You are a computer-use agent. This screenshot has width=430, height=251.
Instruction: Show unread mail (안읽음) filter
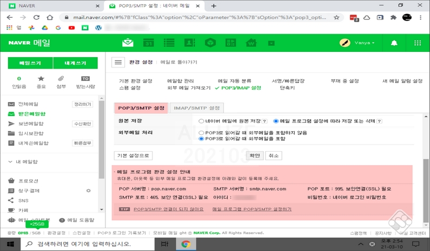[x=19, y=82]
